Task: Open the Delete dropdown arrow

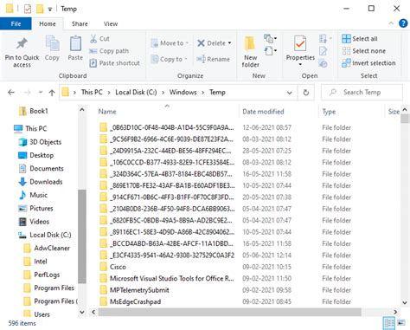Action: (230, 43)
